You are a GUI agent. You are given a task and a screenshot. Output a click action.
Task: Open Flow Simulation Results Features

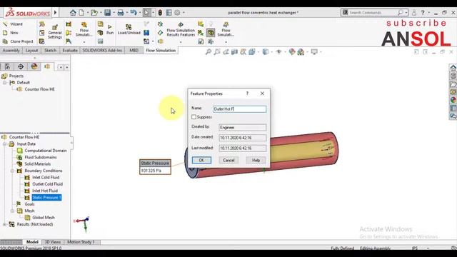tap(181, 30)
